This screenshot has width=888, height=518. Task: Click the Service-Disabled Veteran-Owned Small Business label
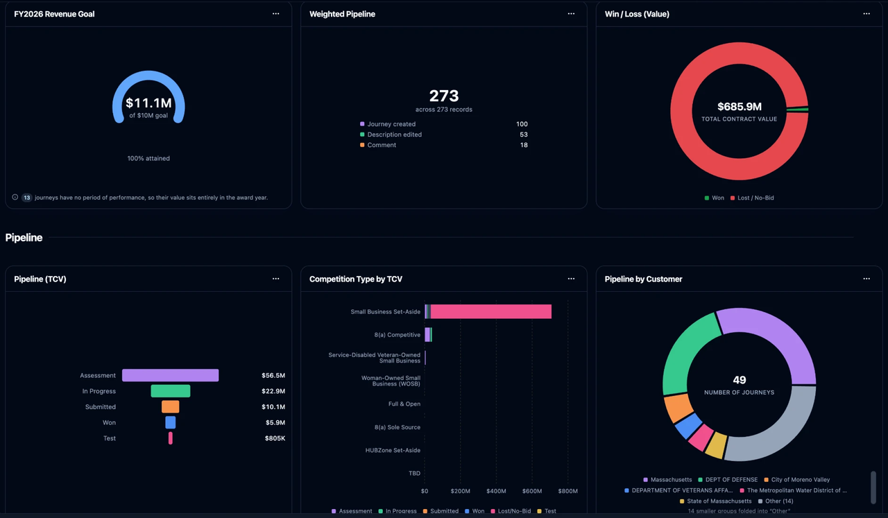(x=375, y=358)
